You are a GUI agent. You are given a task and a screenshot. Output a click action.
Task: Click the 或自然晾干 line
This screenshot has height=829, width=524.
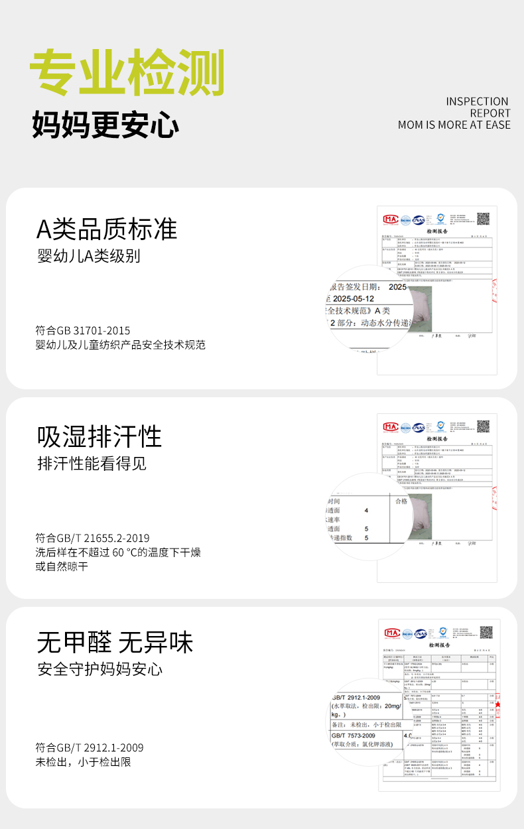(x=62, y=566)
